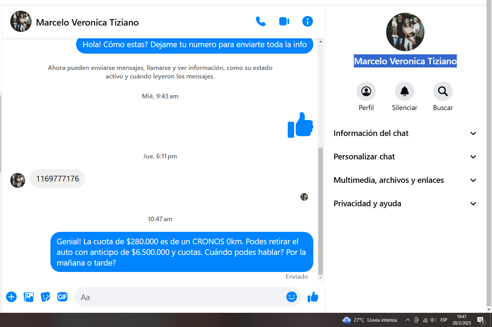
Task: Attach a photo using the image icon
Action: point(28,297)
